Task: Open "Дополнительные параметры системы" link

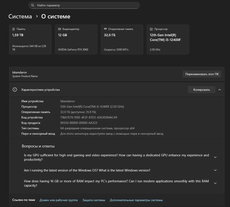Action: click(136, 200)
